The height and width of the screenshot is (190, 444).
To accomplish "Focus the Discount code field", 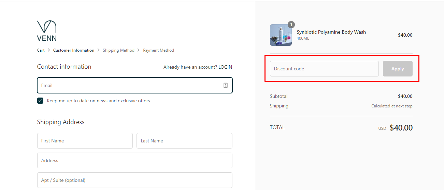I will tap(324, 69).
